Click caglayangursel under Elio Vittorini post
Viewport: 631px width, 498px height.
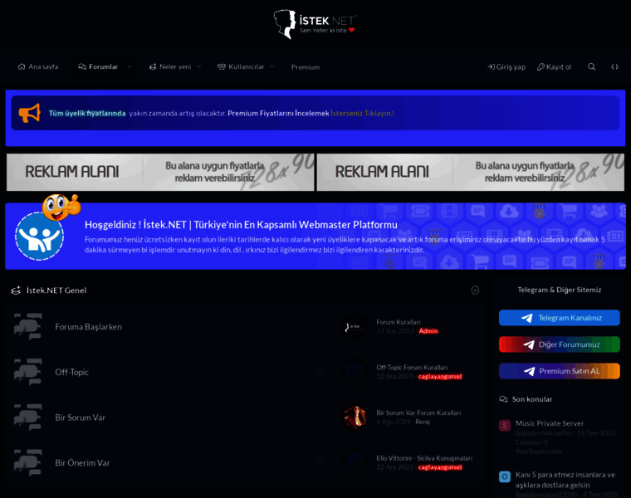point(440,467)
